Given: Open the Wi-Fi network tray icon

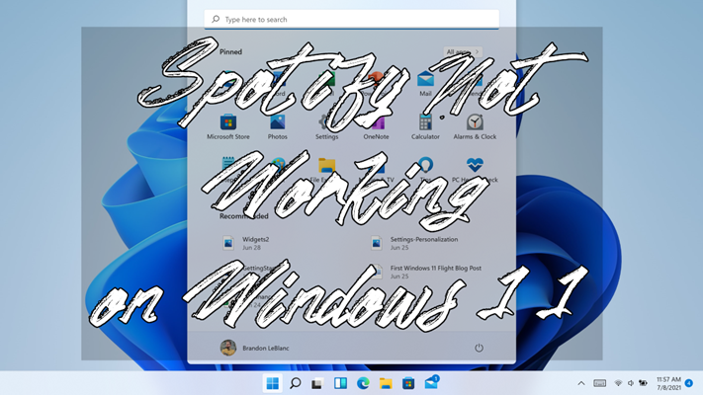Looking at the screenshot, I should click(x=618, y=383).
